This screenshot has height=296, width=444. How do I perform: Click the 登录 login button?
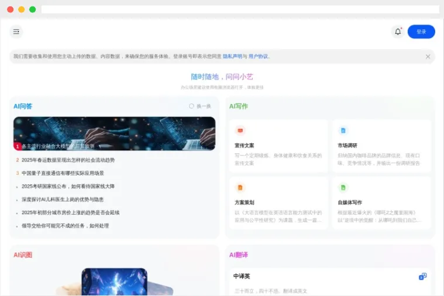tap(421, 32)
